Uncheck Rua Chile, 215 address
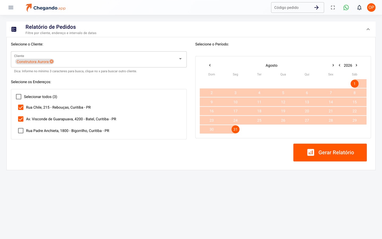Image resolution: width=382 pixels, height=239 pixels. click(21, 107)
